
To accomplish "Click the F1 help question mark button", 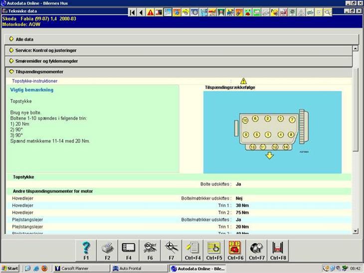I will pyautogui.click(x=86, y=249).
